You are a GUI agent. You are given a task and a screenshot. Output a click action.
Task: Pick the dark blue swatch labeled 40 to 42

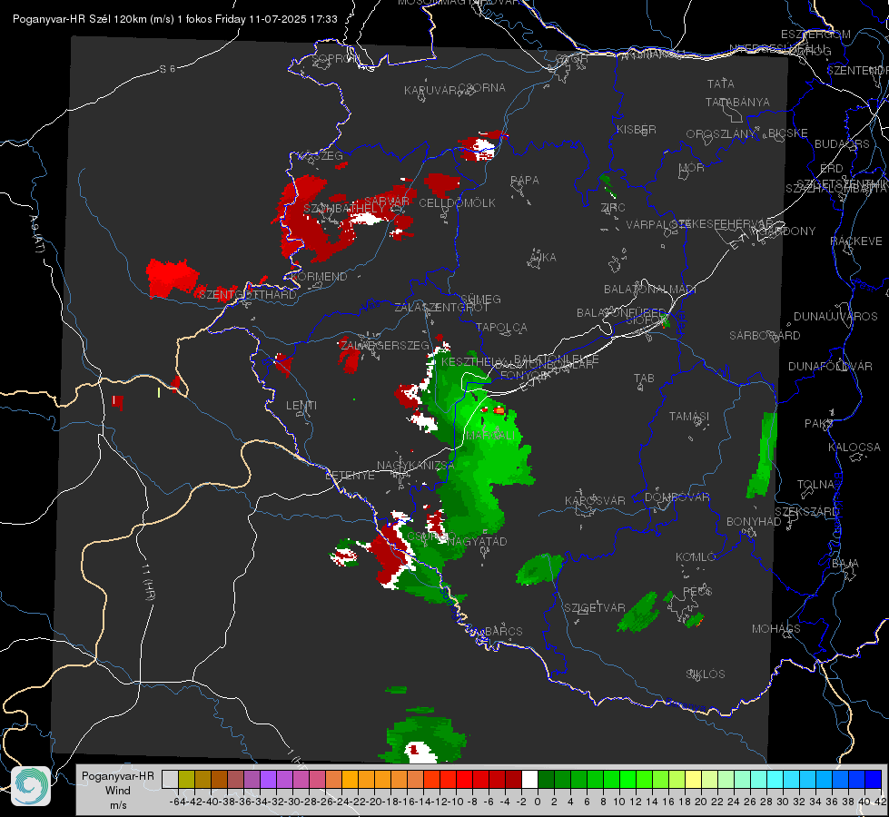point(874,780)
